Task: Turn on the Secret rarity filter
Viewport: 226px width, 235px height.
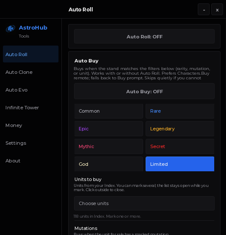Action: point(180,146)
